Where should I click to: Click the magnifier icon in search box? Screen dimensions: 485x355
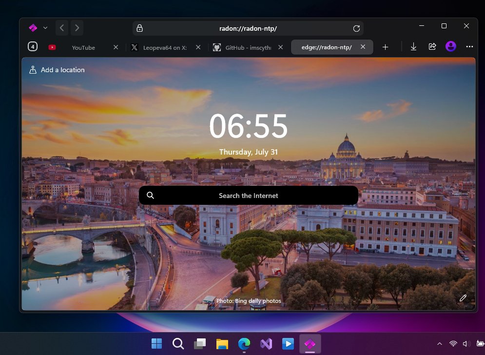tap(150, 195)
